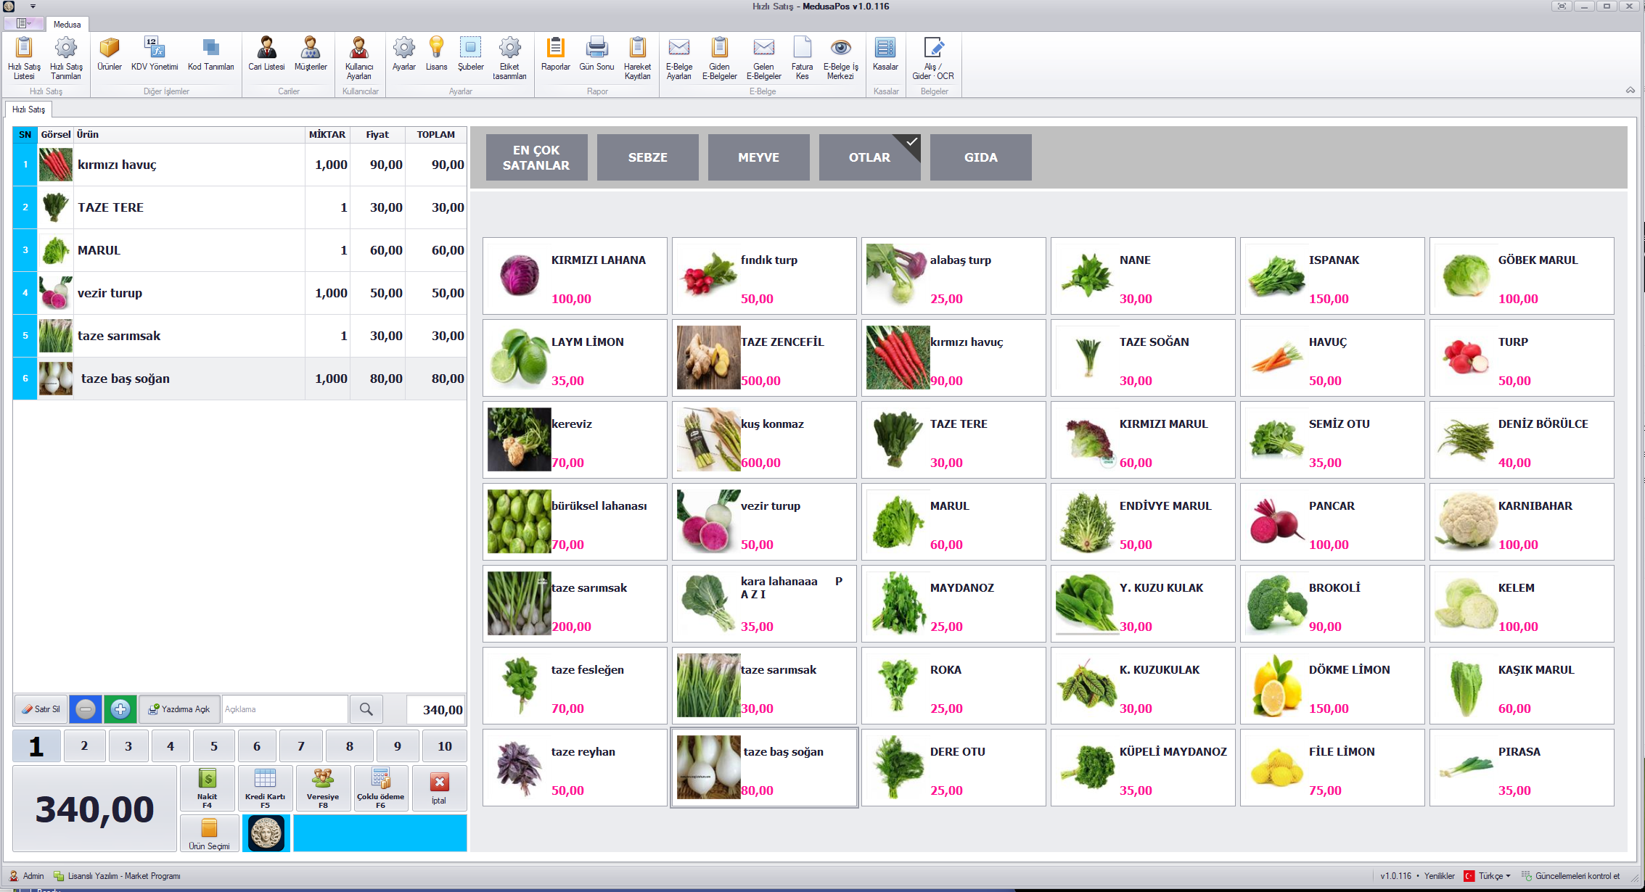This screenshot has height=892, width=1645.
Task: Open Hareket Kayıtları log
Action: pyautogui.click(x=637, y=58)
